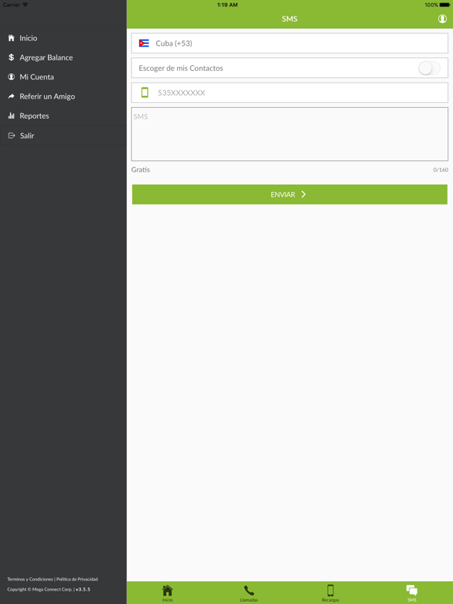
Task: Click the Gratis label under the message box
Action: pos(141,170)
